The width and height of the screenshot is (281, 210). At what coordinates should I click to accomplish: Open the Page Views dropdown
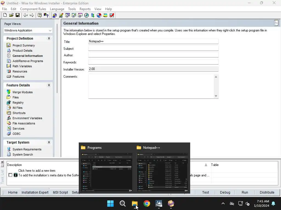[x=28, y=30]
